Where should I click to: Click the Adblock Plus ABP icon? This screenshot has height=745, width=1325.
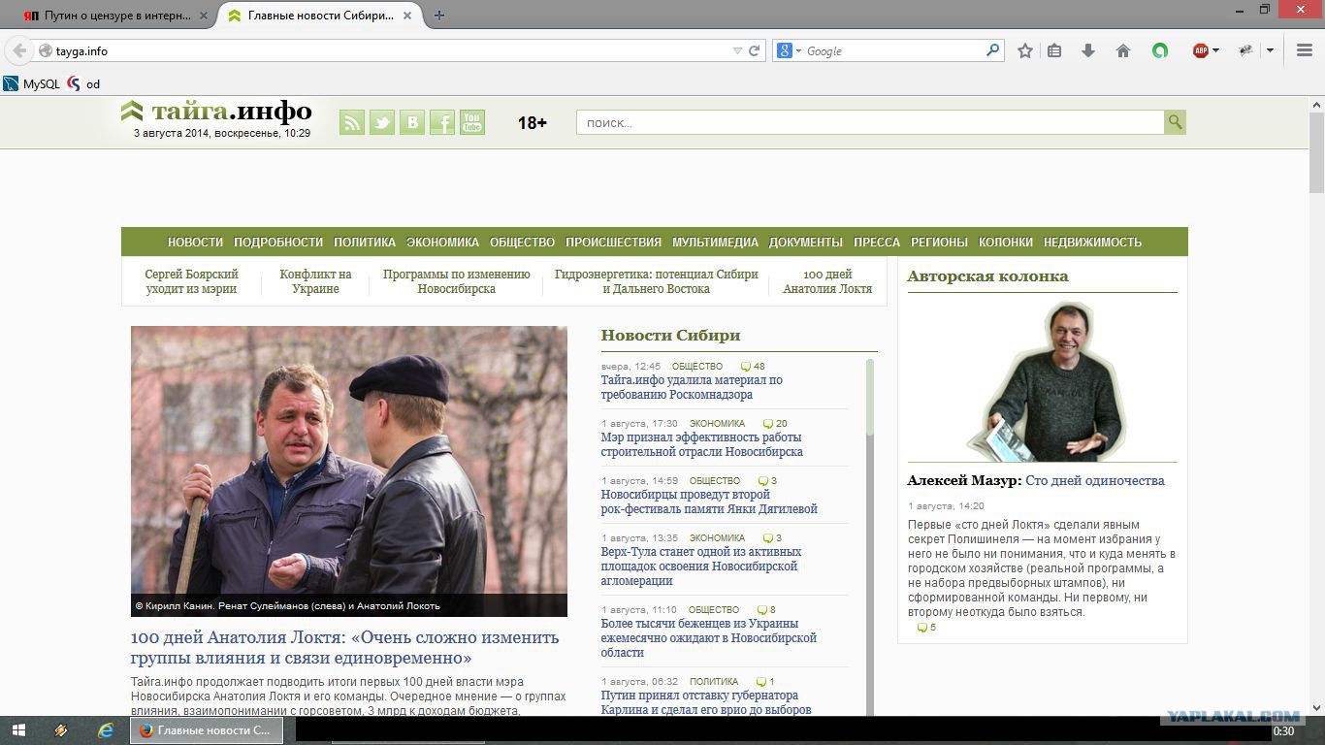click(x=1201, y=50)
